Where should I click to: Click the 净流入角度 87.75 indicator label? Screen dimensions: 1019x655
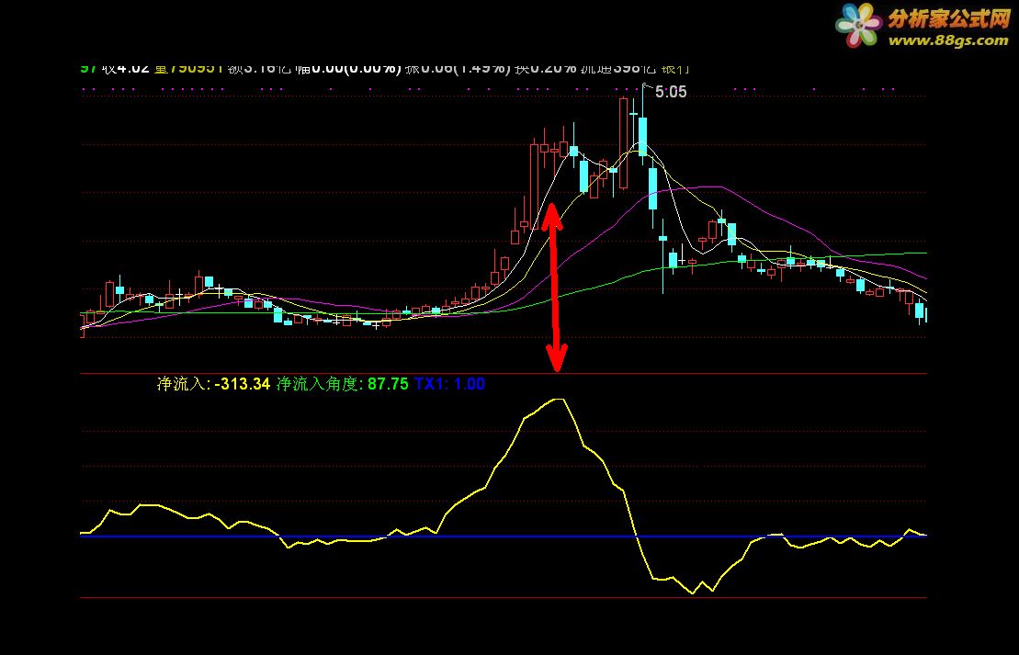coord(343,384)
